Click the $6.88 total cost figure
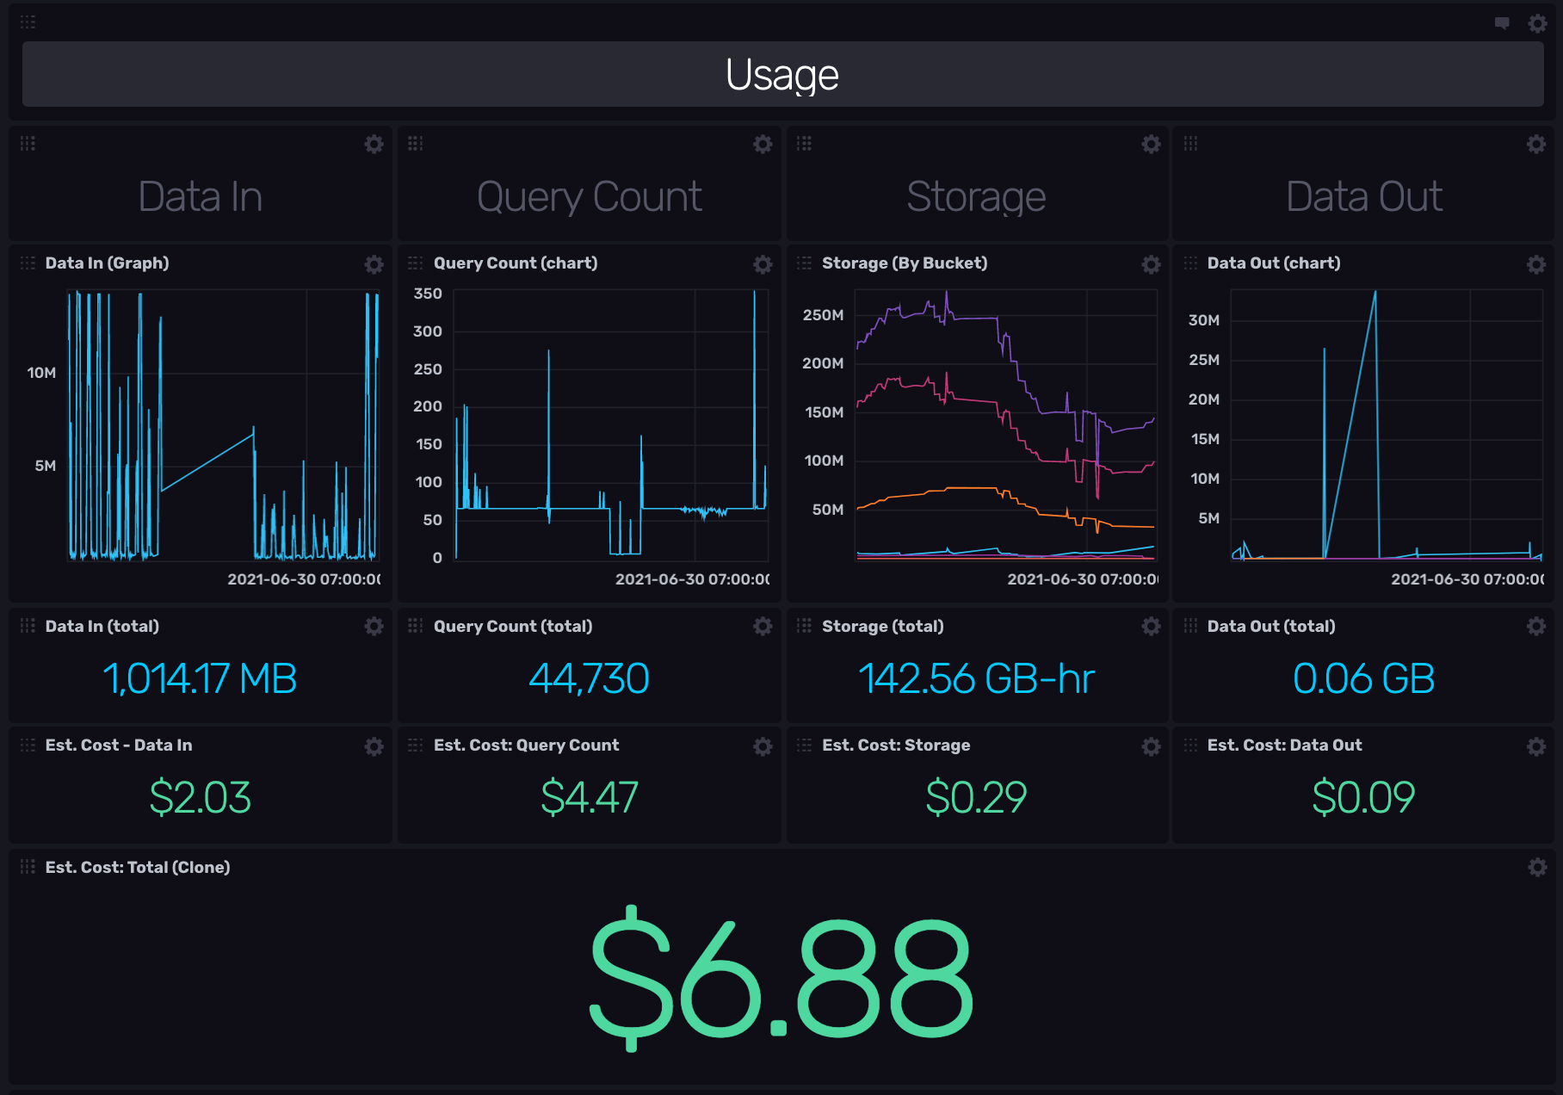Image resolution: width=1563 pixels, height=1095 pixels. tap(781, 978)
